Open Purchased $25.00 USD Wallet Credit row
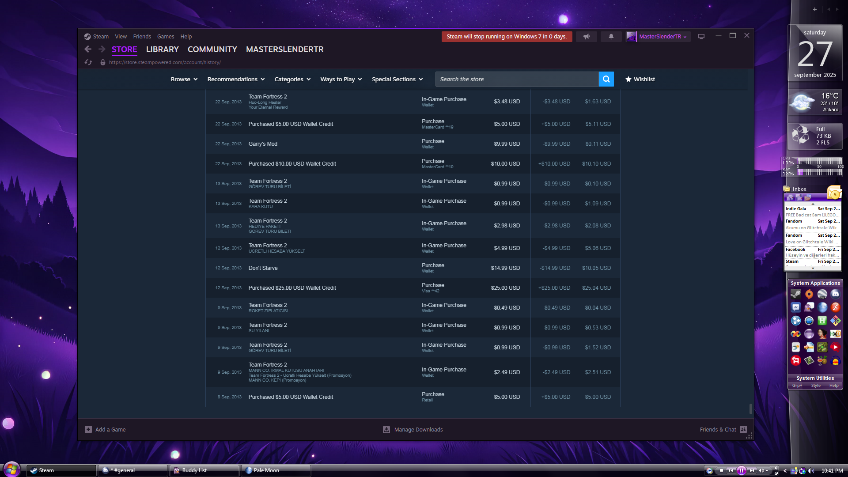Viewport: 848px width, 477px height. 413,288
